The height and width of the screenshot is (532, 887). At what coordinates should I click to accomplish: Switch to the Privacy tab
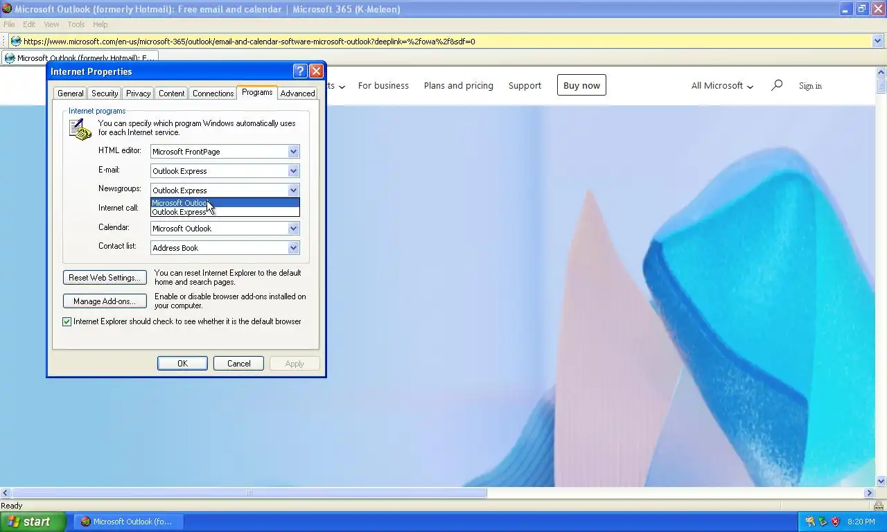[138, 94]
